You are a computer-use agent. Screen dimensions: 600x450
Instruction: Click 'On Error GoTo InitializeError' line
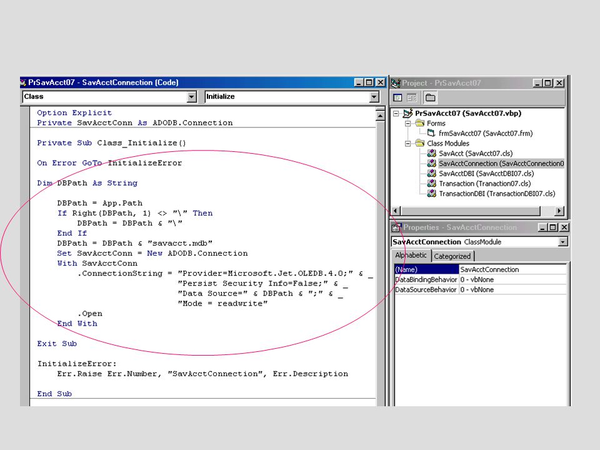coord(109,163)
